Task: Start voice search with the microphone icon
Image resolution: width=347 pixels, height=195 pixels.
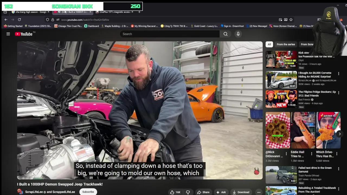Action: 238,34
